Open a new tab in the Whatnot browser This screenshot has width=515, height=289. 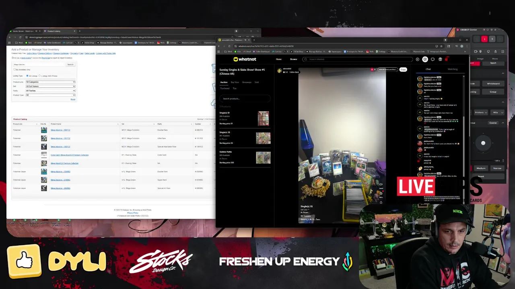click(254, 40)
